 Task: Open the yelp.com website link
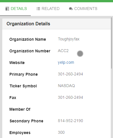pos(66,62)
